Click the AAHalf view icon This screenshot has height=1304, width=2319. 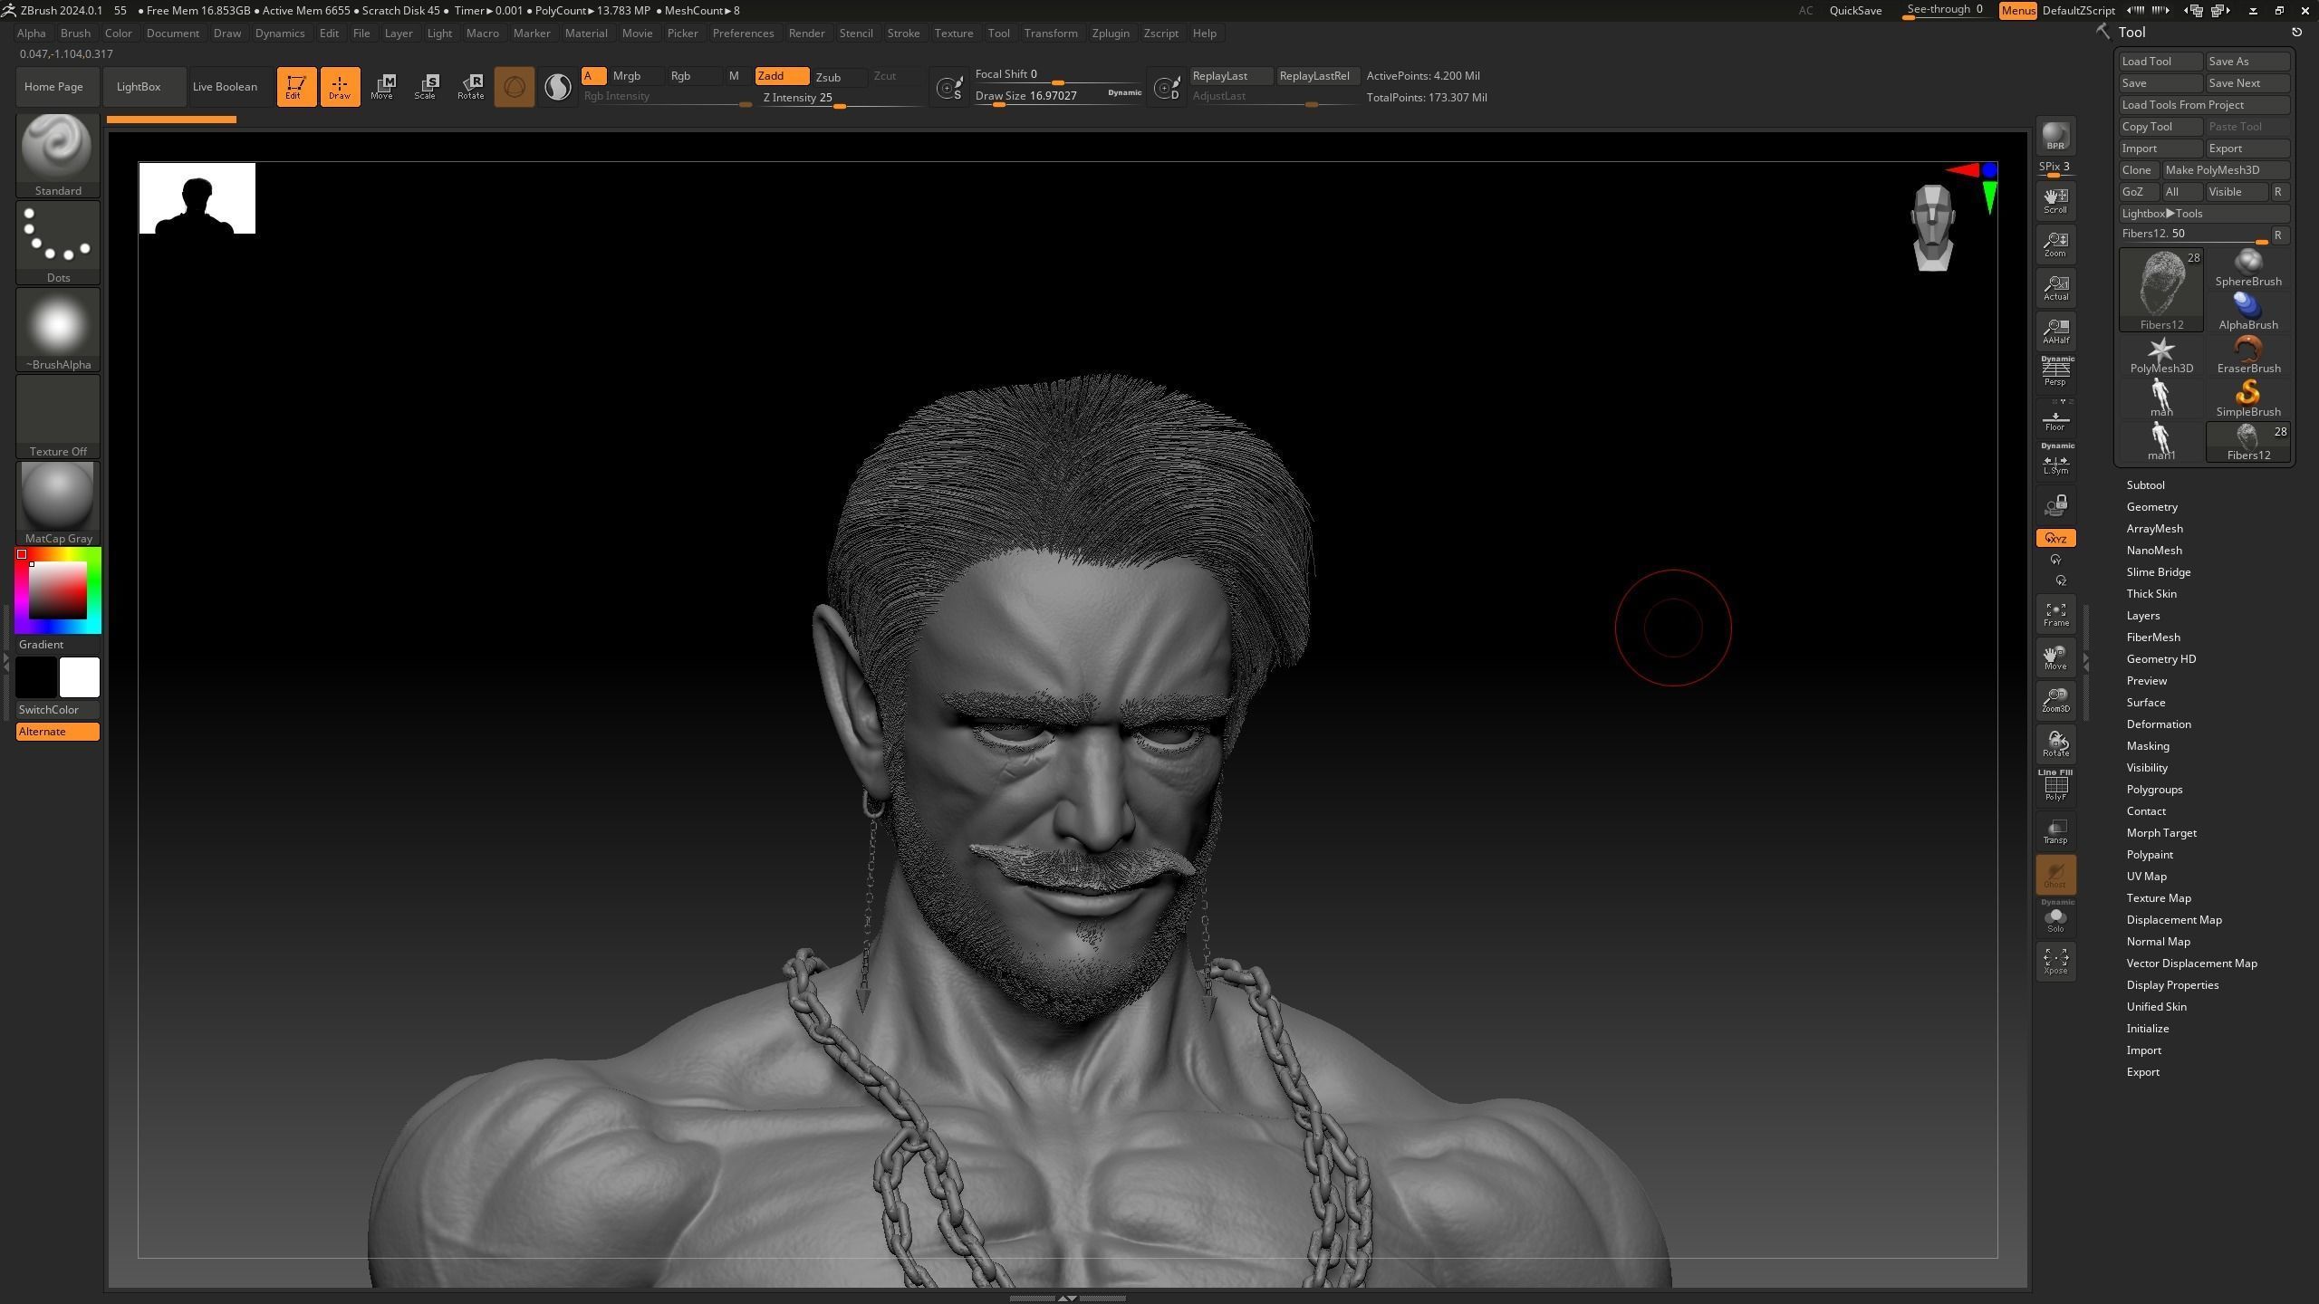pyautogui.click(x=2055, y=331)
